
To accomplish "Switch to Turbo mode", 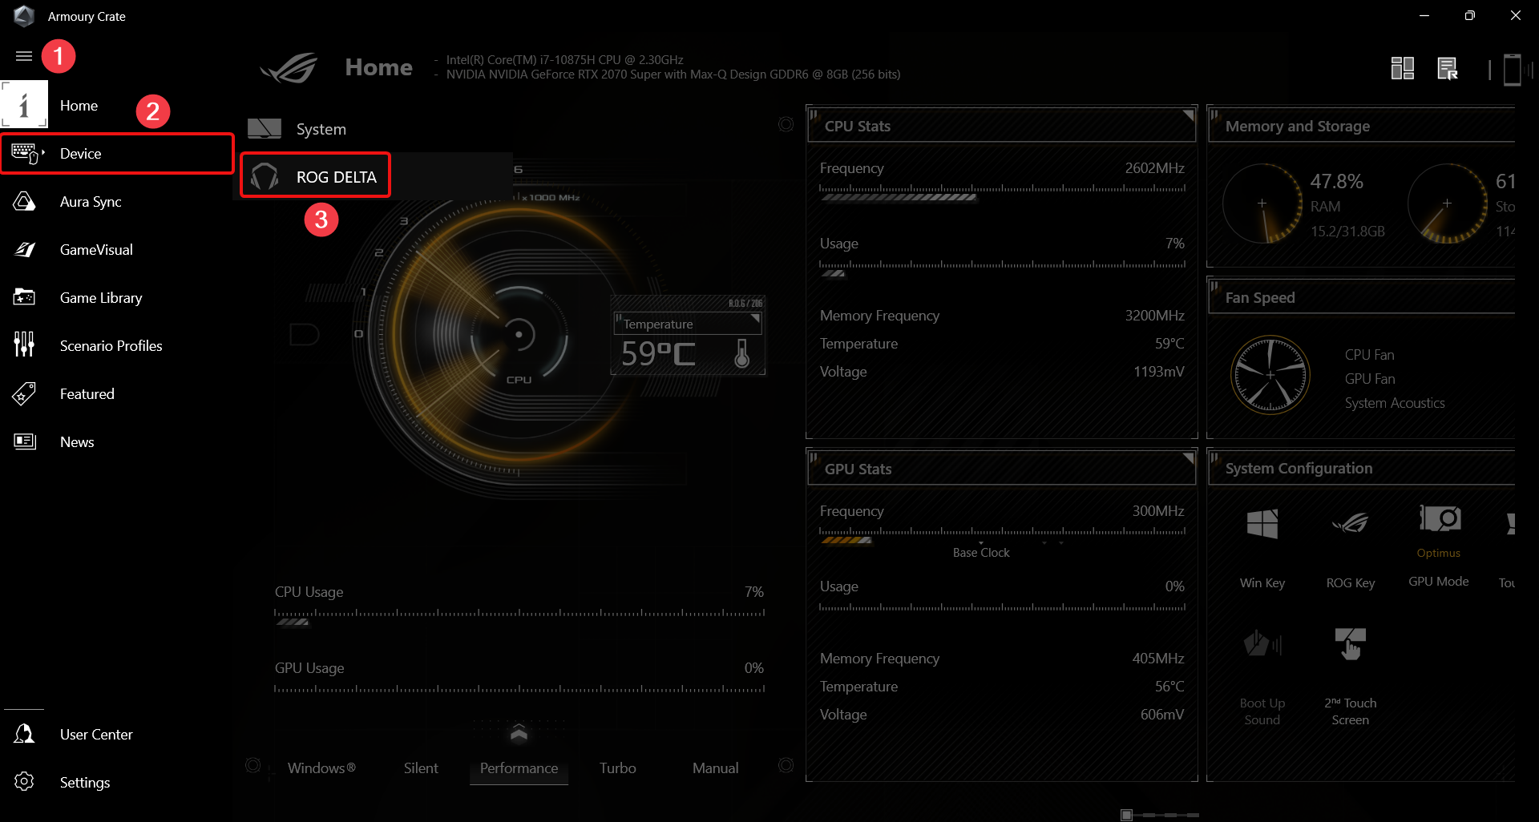I will point(617,768).
